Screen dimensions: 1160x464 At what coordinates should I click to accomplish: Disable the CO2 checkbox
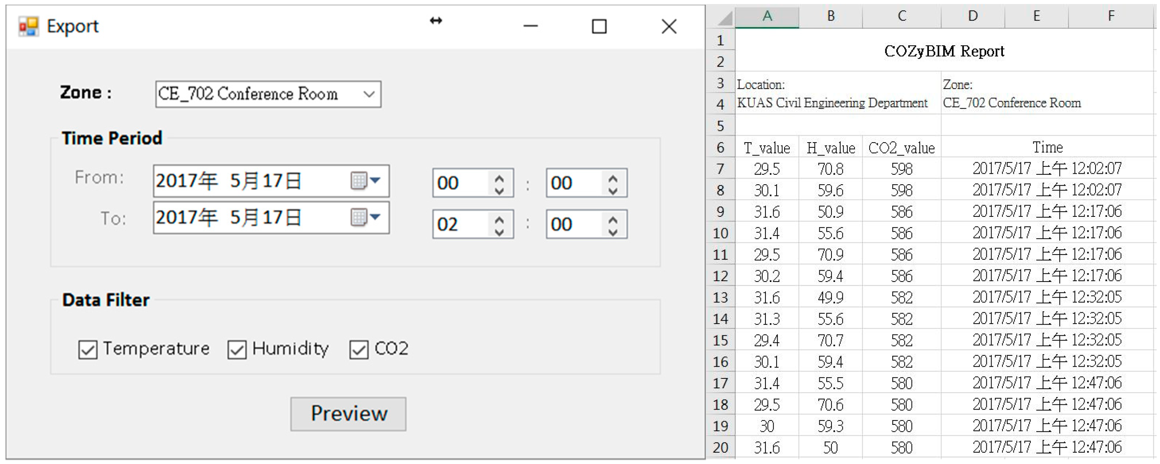click(x=359, y=349)
